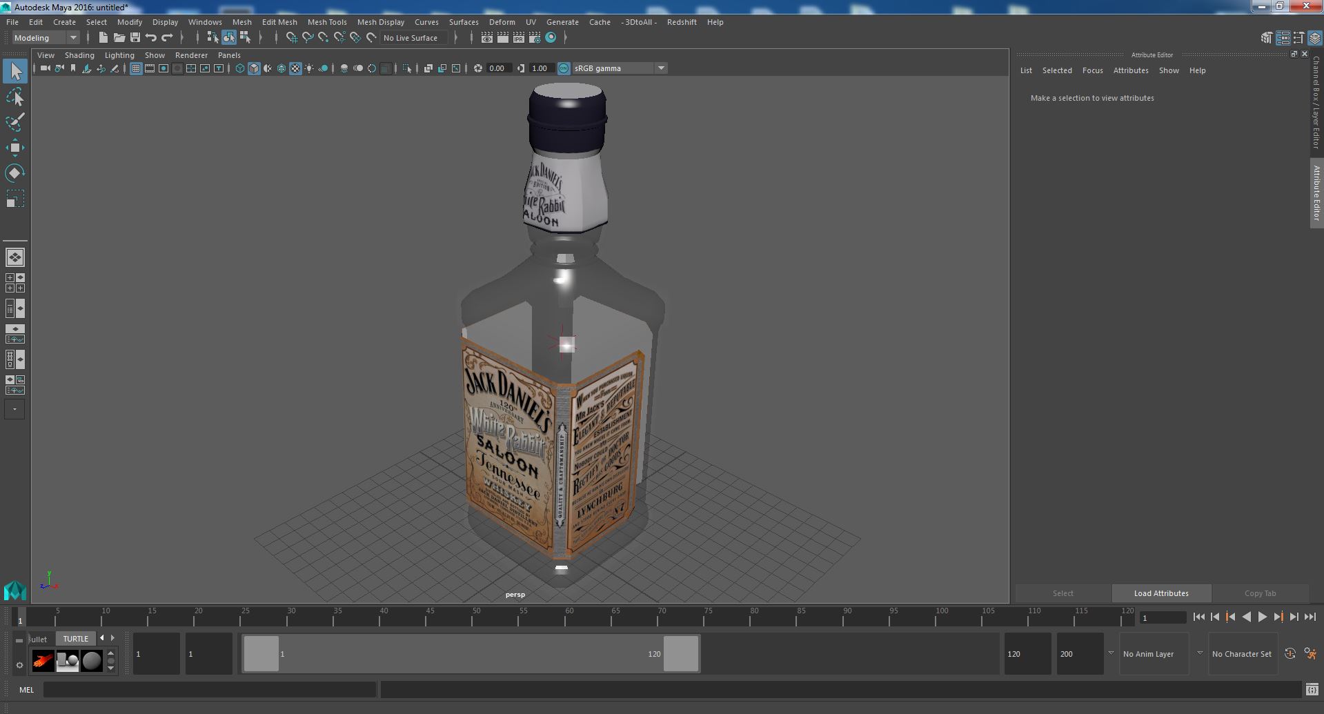Click the gamma value field showing 1.00
The height and width of the screenshot is (714, 1324).
540,68
